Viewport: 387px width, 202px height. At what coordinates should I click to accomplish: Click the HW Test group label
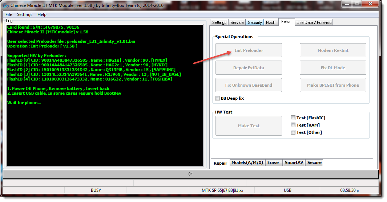point(223,112)
